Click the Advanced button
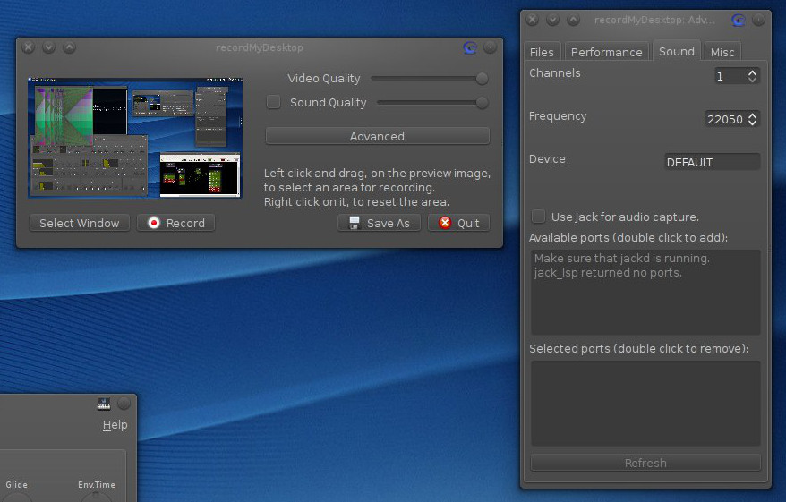The image size is (786, 502). 377,136
